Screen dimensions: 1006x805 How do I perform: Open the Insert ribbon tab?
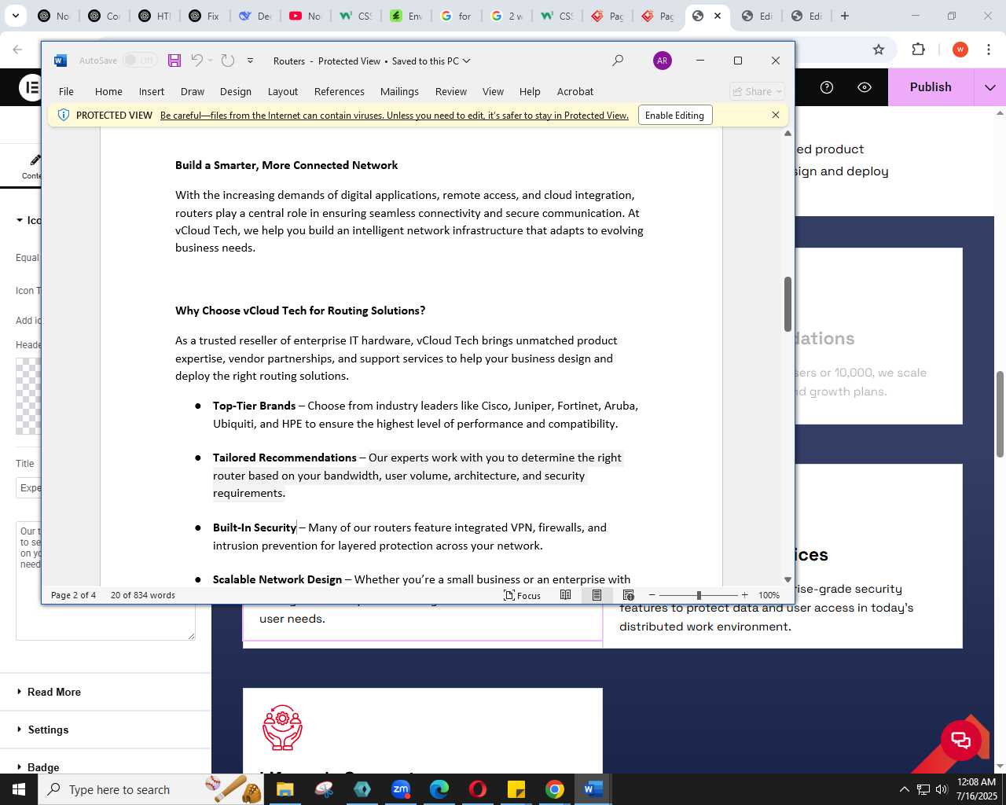152,91
